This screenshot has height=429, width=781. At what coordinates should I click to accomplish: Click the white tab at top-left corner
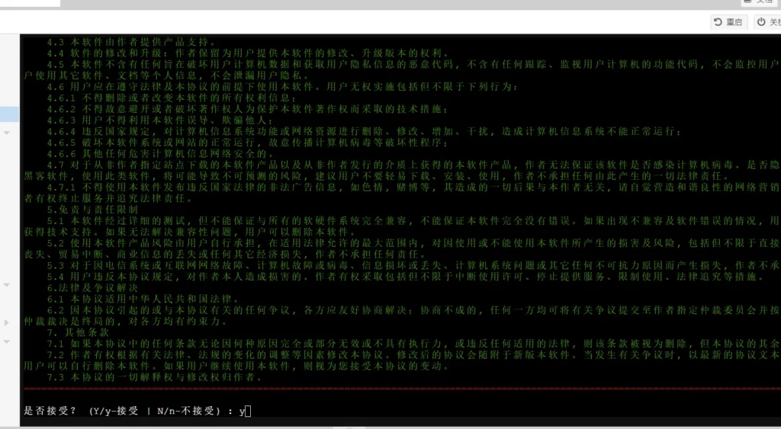click(30, 3)
